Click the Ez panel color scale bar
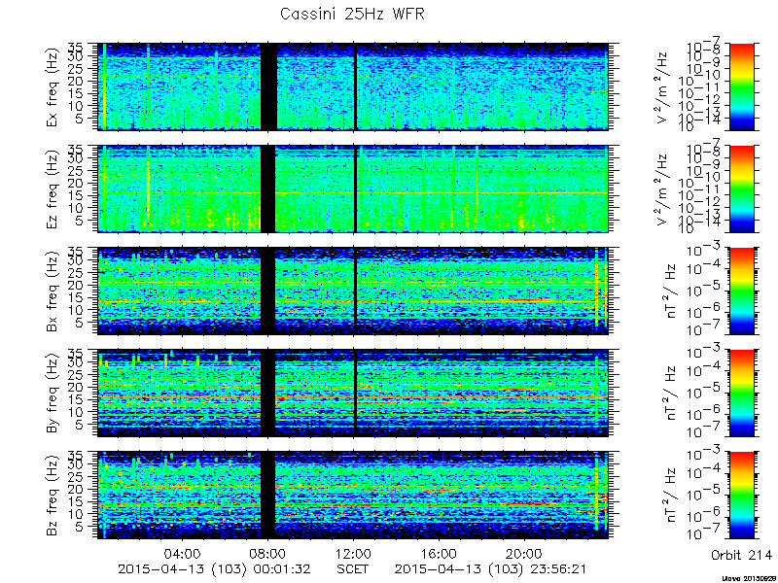The image size is (778, 583). pos(741,189)
